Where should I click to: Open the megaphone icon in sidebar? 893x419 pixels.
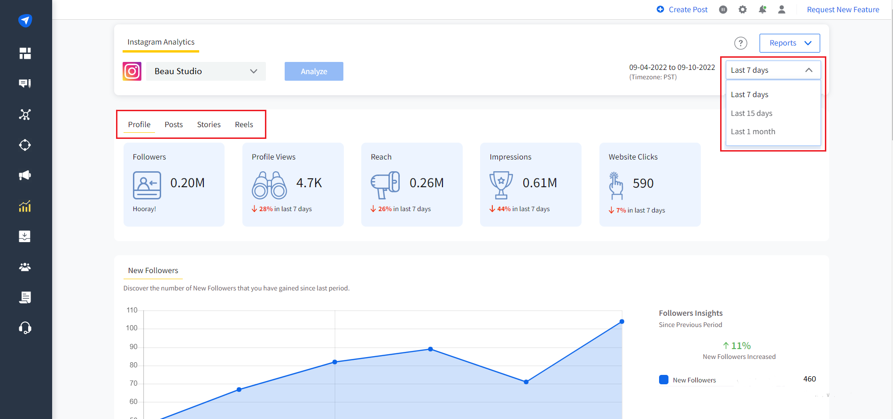click(x=25, y=175)
